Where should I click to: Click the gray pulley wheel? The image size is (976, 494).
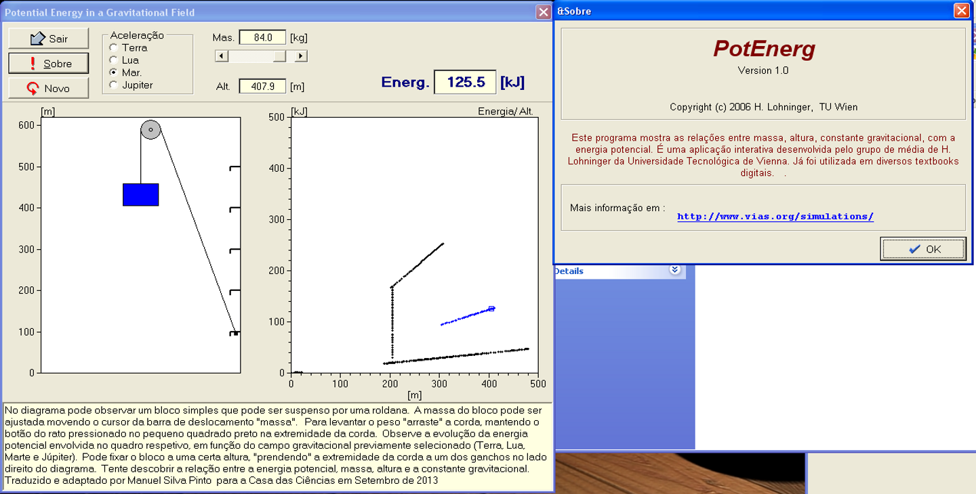[x=150, y=129]
